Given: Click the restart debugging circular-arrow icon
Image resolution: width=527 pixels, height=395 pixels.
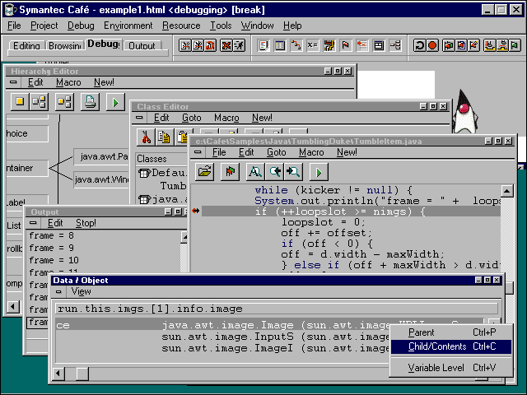Looking at the screenshot, I should [419, 45].
